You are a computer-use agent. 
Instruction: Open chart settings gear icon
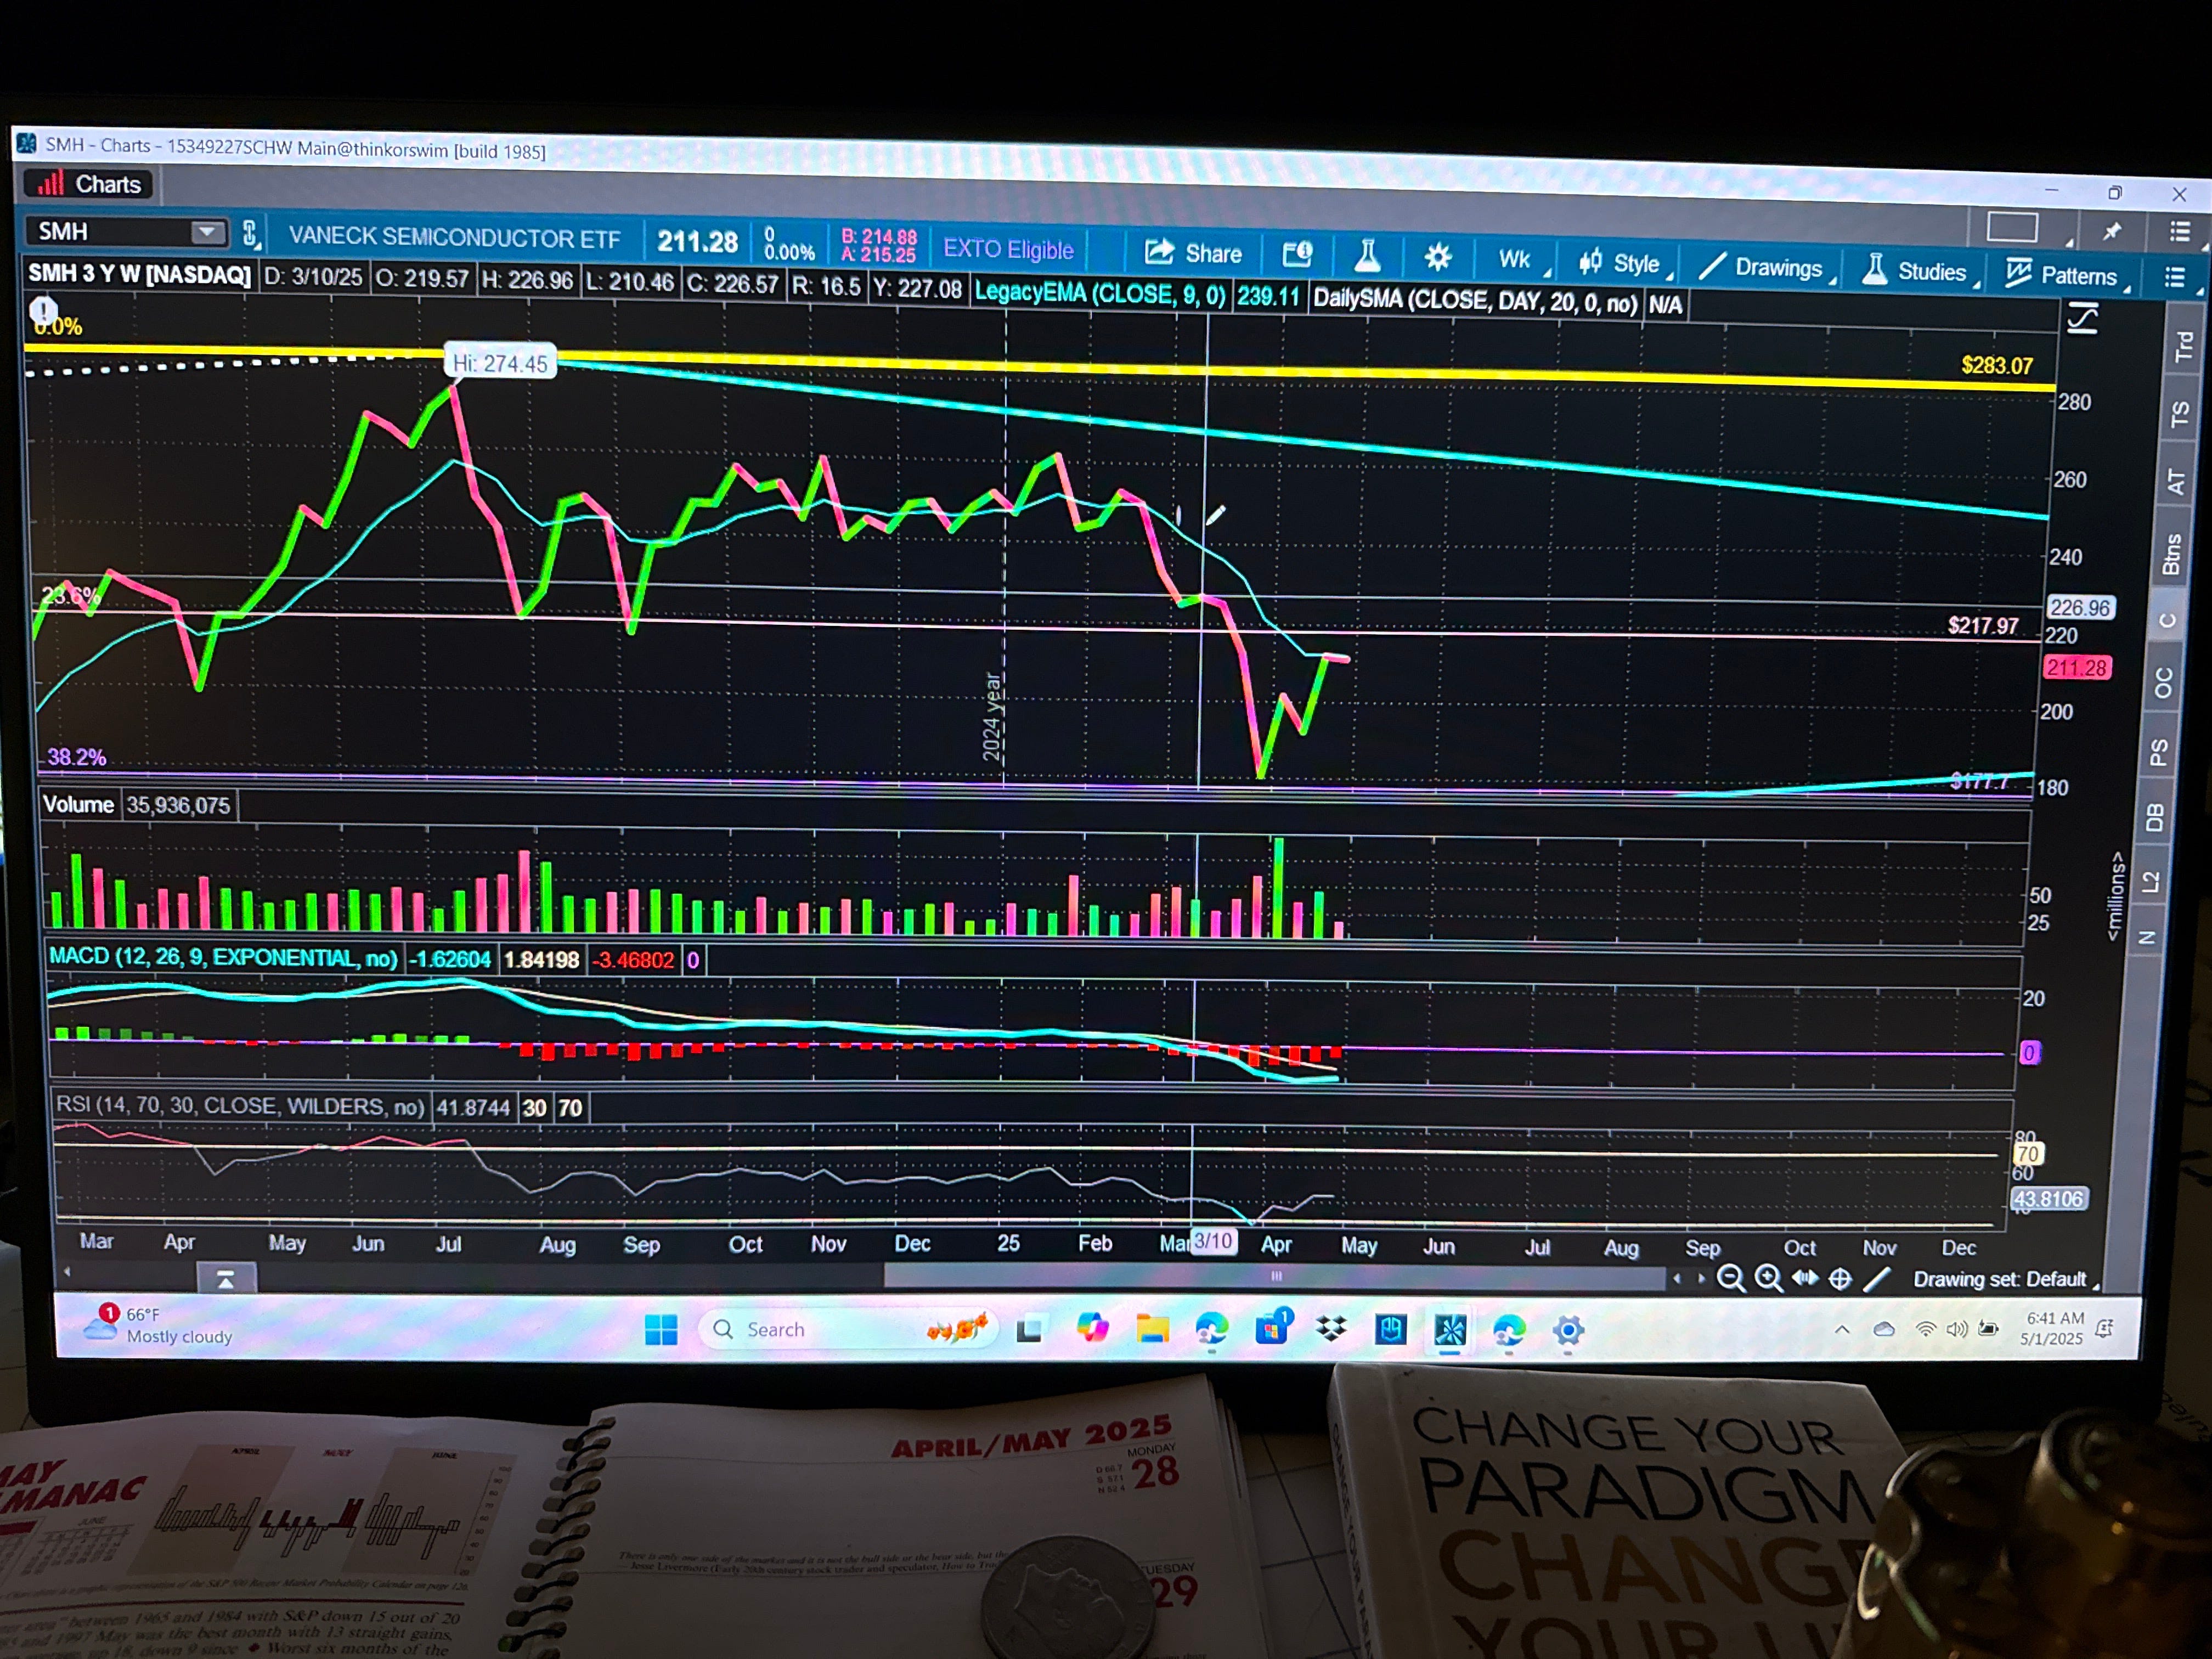coord(1438,258)
